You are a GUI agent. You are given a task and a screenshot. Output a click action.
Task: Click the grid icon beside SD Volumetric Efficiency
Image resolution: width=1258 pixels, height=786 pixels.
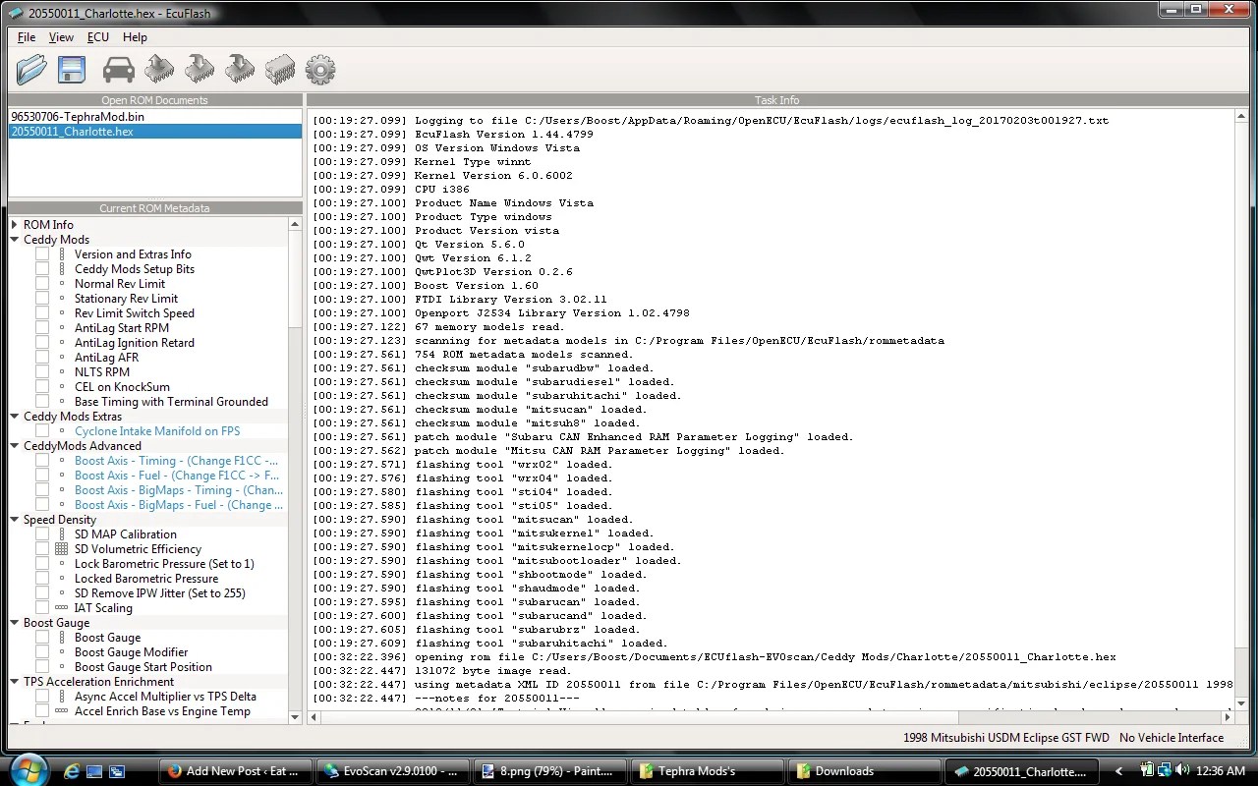tap(62, 549)
